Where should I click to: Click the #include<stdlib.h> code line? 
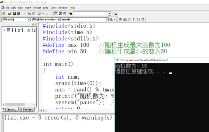pos(70,38)
